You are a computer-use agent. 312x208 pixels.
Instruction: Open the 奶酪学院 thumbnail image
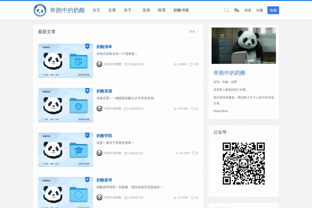pos(66,150)
